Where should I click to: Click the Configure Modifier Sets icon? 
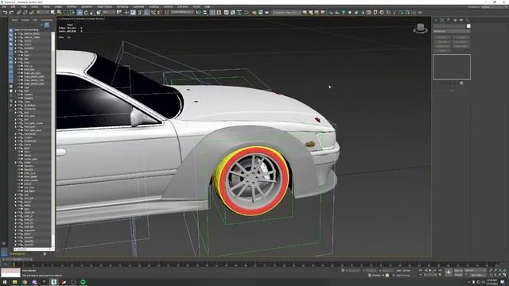[461, 83]
